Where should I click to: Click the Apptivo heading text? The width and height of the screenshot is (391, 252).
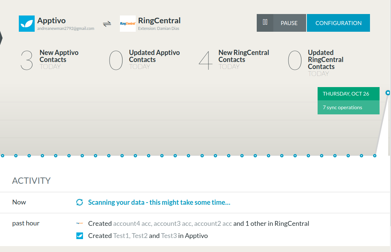click(51, 20)
